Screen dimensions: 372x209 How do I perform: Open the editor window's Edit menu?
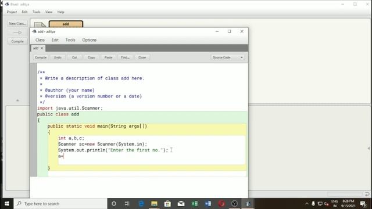[55, 40]
